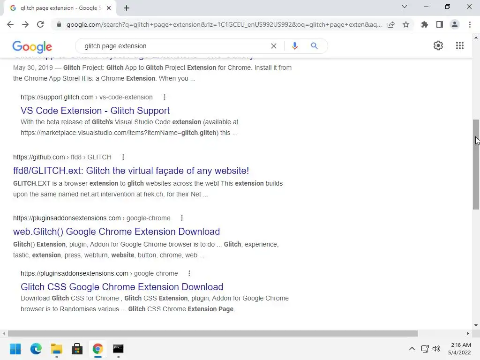
Task: Open Glitch CSS Google Chrome Extension Download
Action: pos(122,287)
